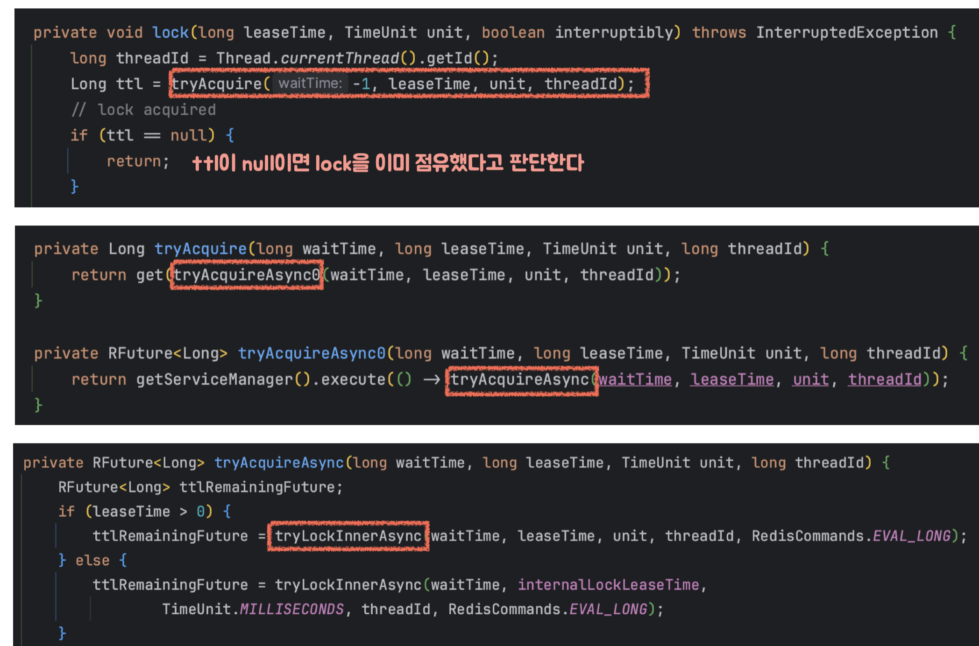Click the italic MILLISECONDS constant
This screenshot has height=646, width=979.
[x=291, y=609]
